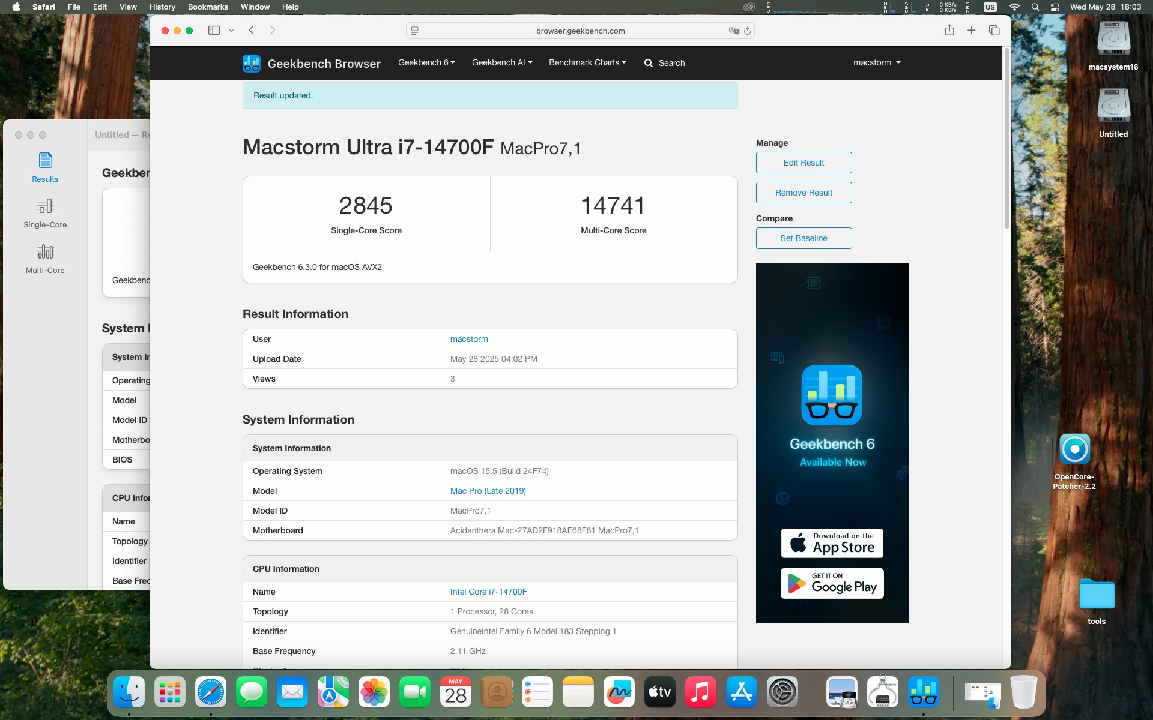Image resolution: width=1153 pixels, height=720 pixels.
Task: Click the Edit Result button
Action: tap(803, 163)
